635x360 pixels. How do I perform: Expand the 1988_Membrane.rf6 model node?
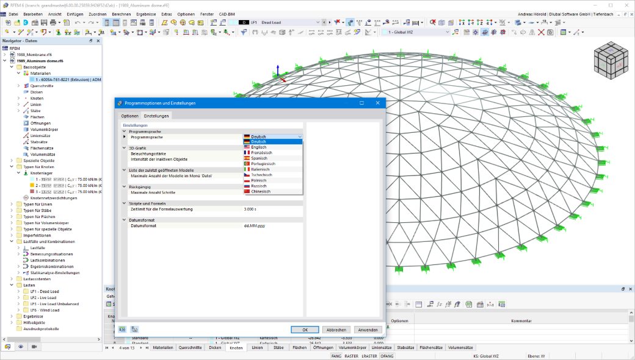pyautogui.click(x=5, y=55)
